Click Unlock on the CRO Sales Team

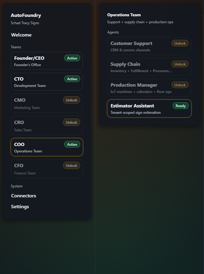coord(71,122)
